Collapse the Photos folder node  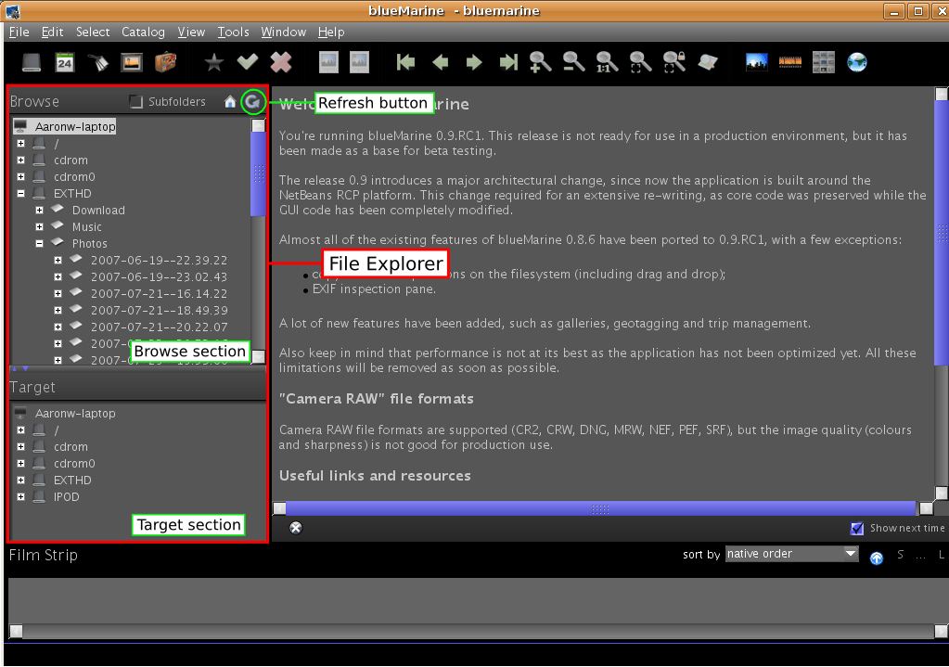coord(39,243)
